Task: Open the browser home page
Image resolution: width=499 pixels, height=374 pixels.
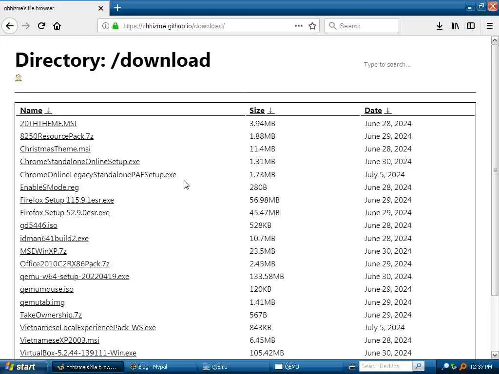Action: click(57, 26)
